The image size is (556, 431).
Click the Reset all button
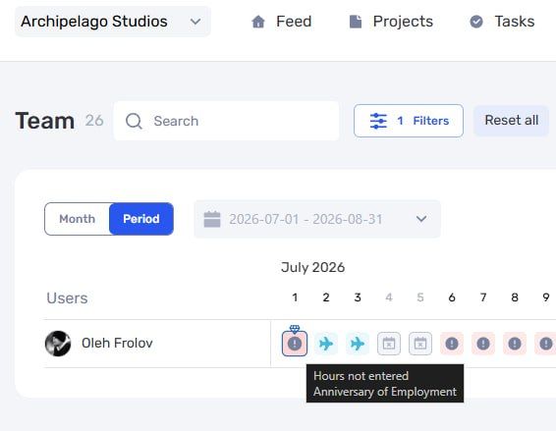[x=512, y=121]
